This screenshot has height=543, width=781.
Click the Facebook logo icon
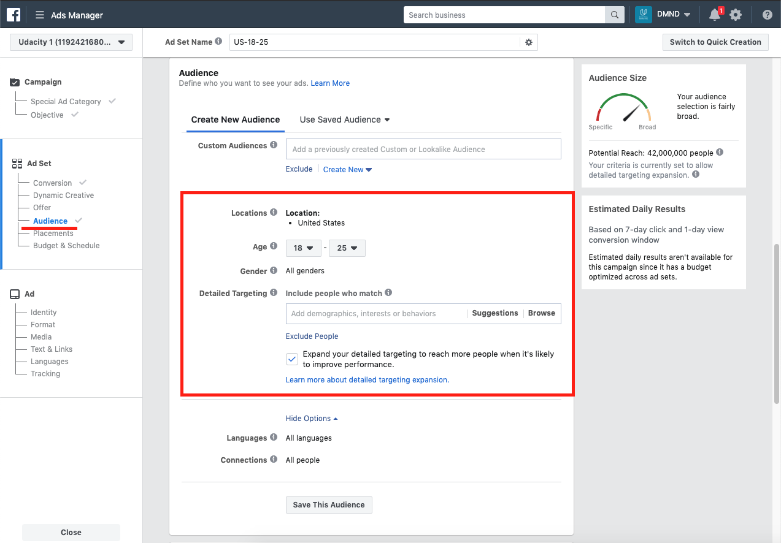pos(13,15)
